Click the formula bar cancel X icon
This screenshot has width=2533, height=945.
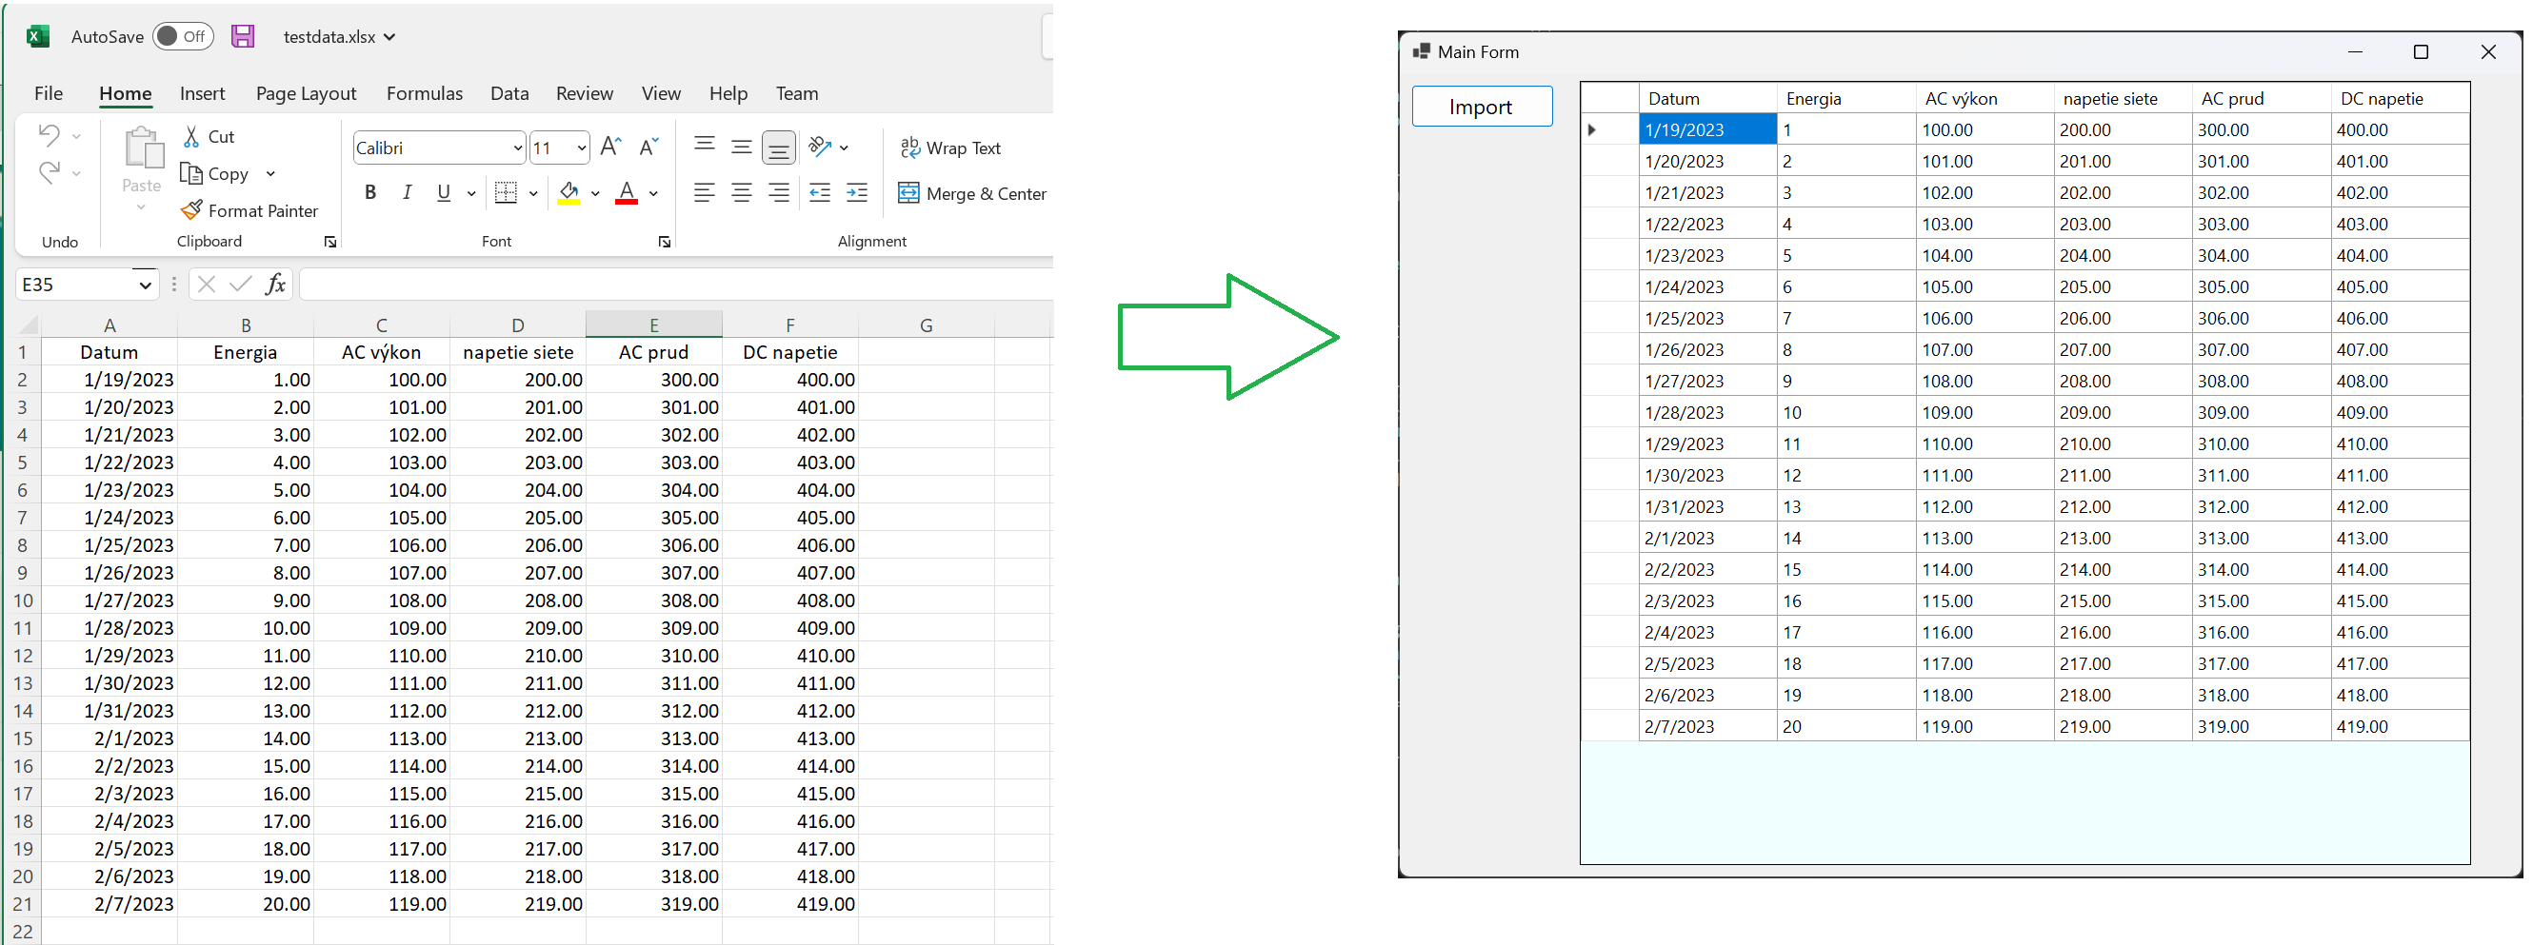pyautogui.click(x=206, y=284)
